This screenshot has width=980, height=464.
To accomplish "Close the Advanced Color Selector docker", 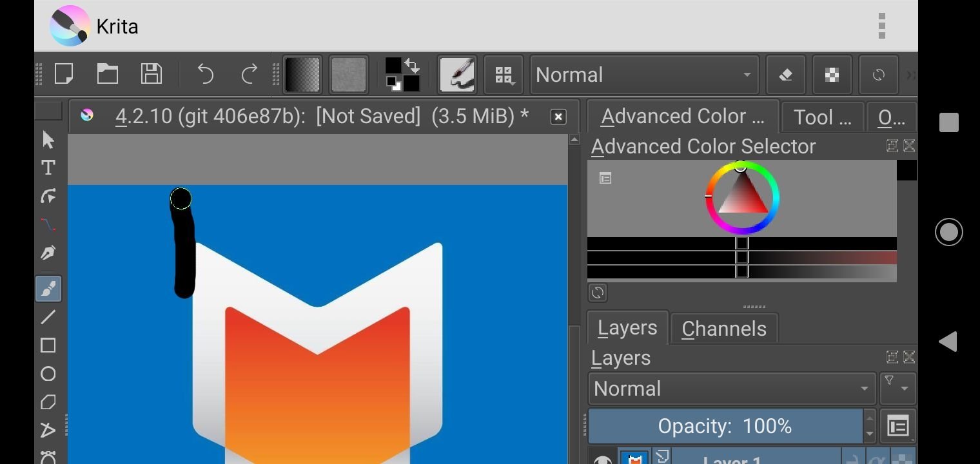I will coord(909,146).
